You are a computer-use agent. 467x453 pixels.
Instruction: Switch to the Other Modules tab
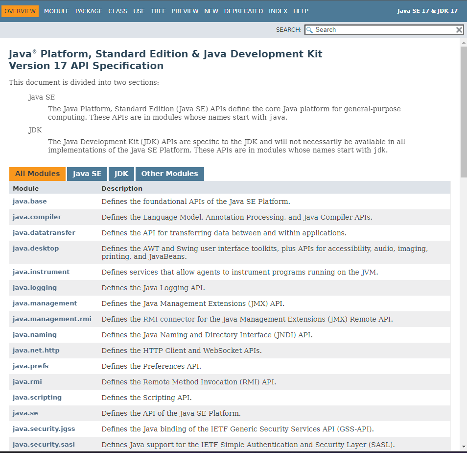[x=169, y=174]
